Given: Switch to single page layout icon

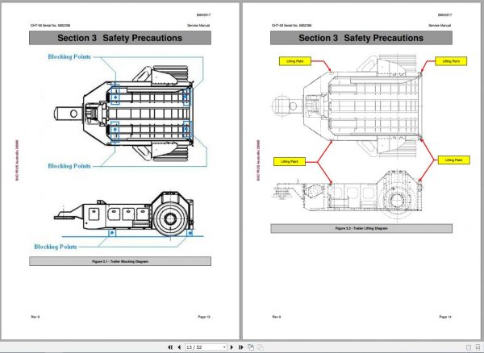Looking at the screenshot, I should 469,347.
